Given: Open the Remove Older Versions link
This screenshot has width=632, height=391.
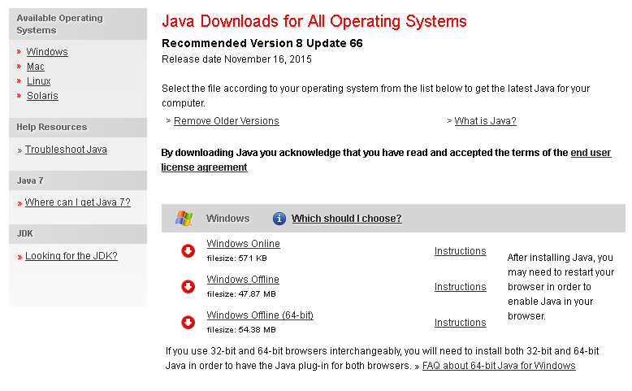Looking at the screenshot, I should click(x=226, y=121).
